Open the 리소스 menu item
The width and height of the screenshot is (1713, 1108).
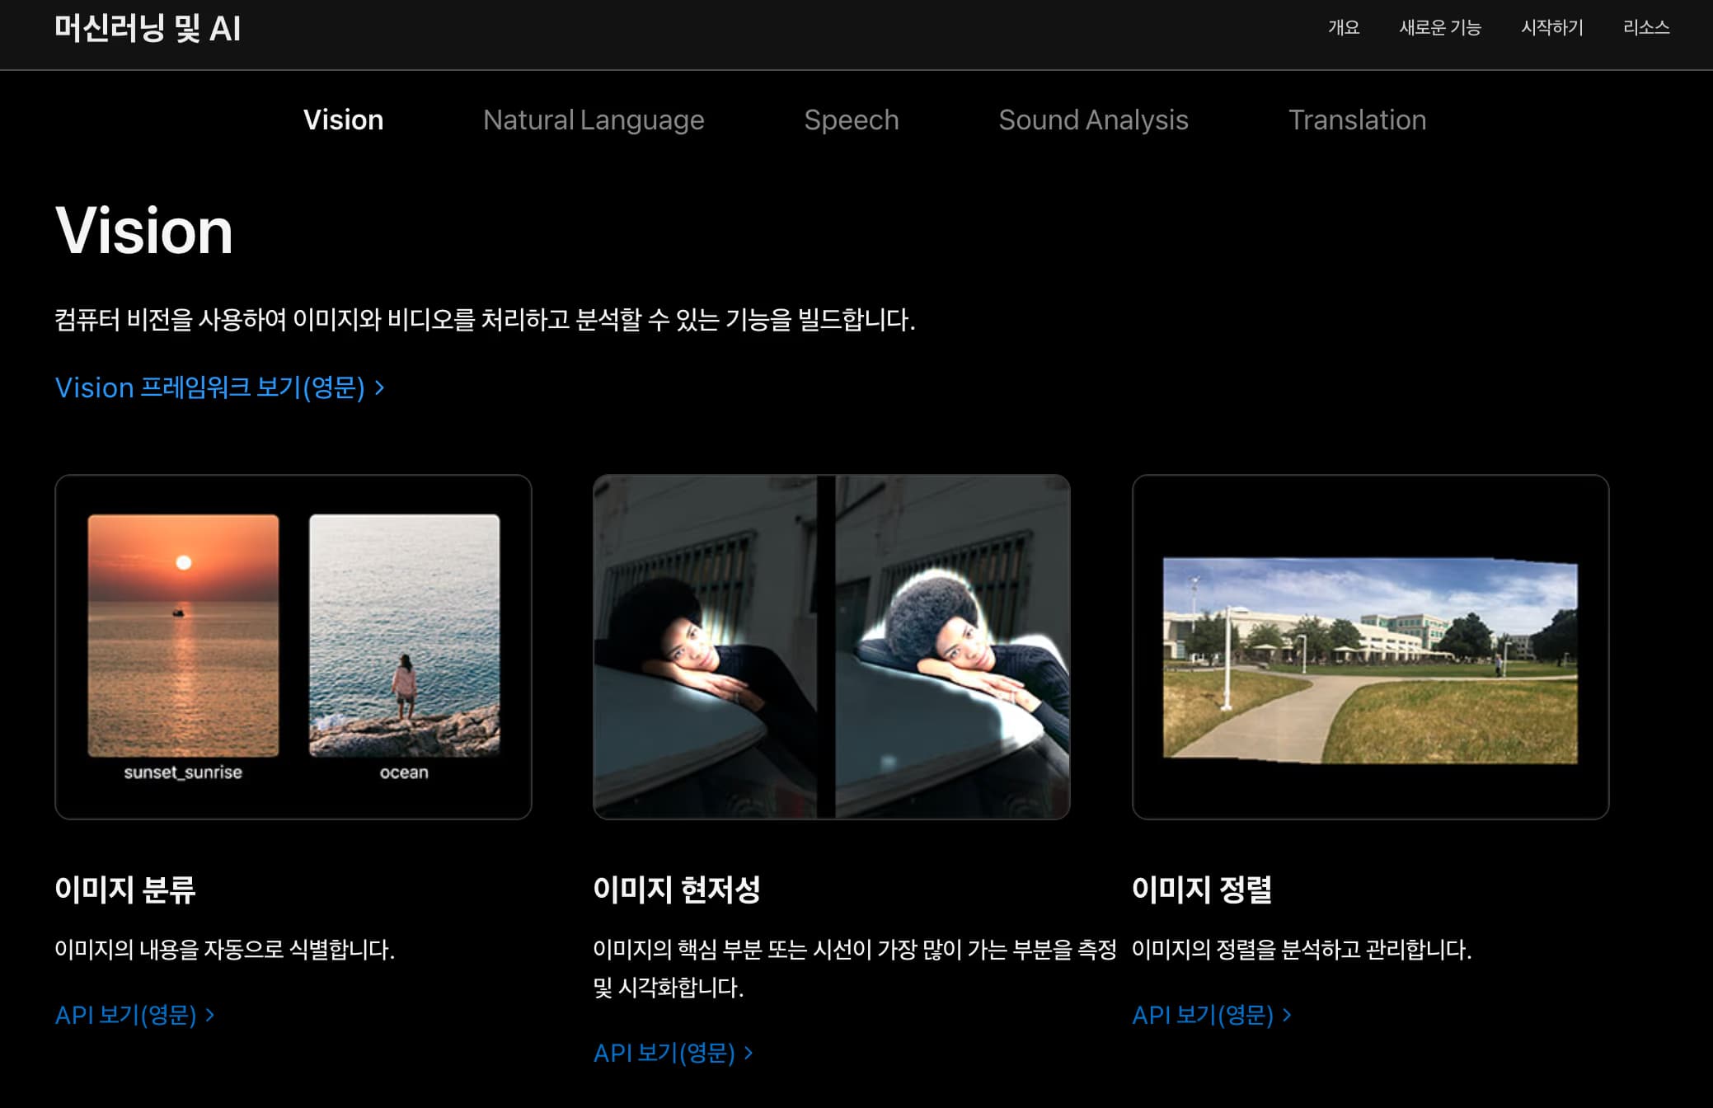coord(1647,27)
